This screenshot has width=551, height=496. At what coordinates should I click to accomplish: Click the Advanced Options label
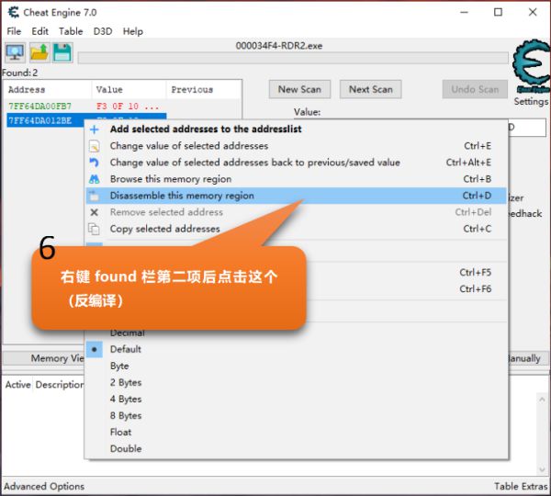(x=44, y=487)
